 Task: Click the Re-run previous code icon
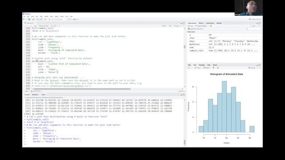click(x=170, y=26)
